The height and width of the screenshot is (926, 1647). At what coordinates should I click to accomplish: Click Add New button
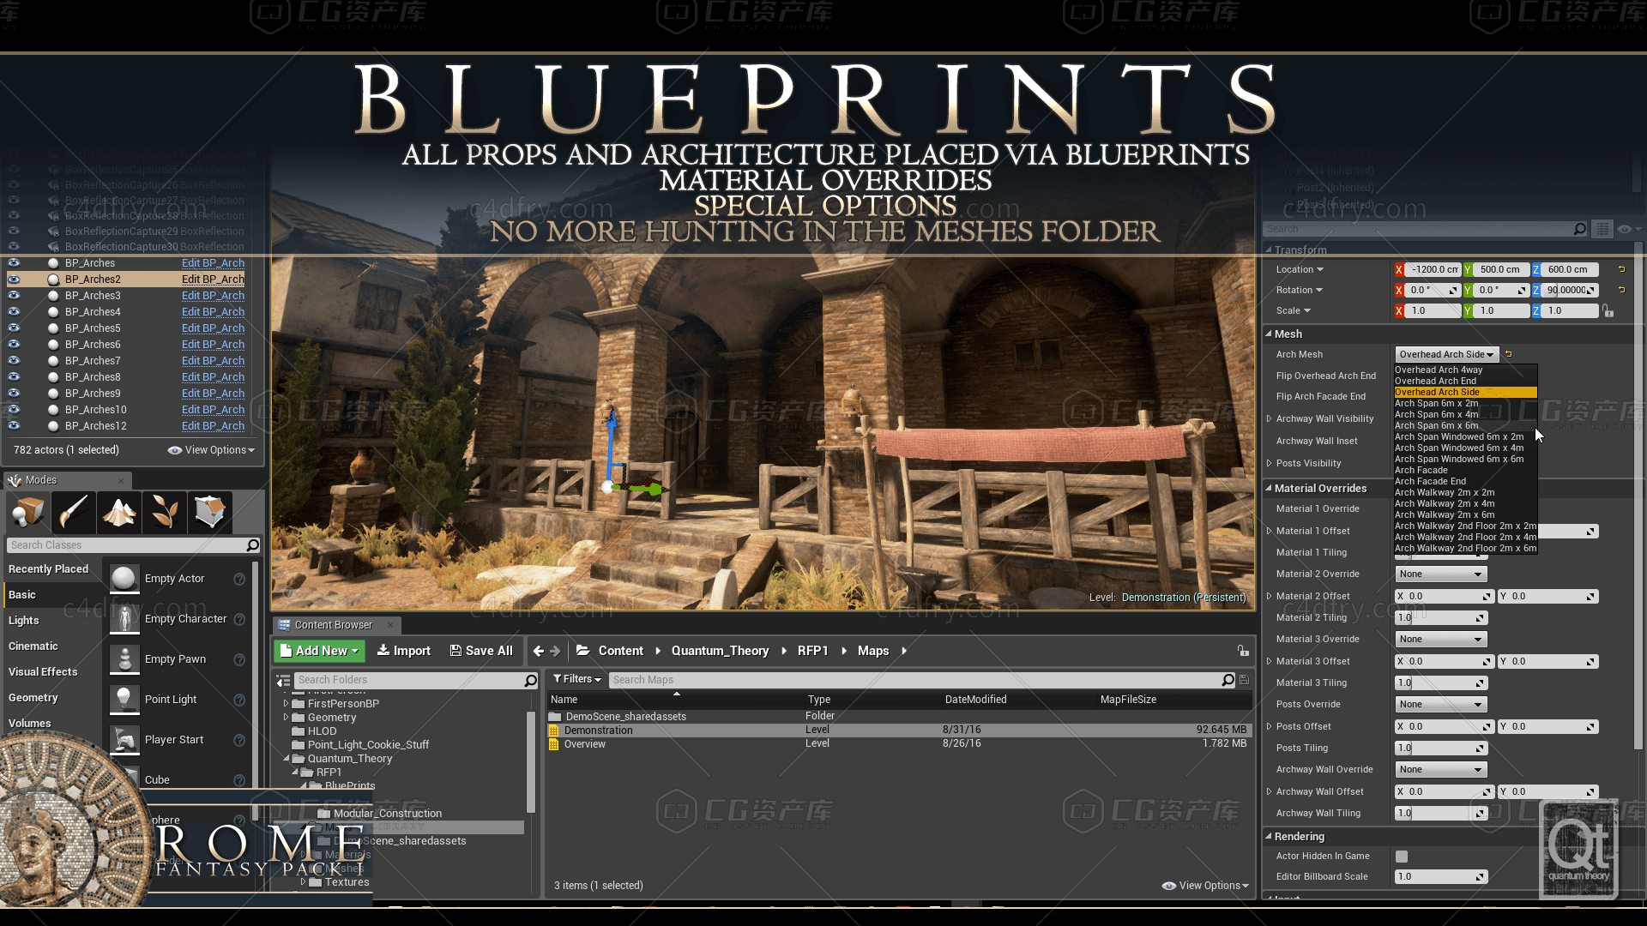(320, 652)
